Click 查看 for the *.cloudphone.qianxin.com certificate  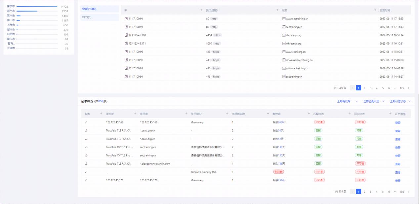pos(398,164)
